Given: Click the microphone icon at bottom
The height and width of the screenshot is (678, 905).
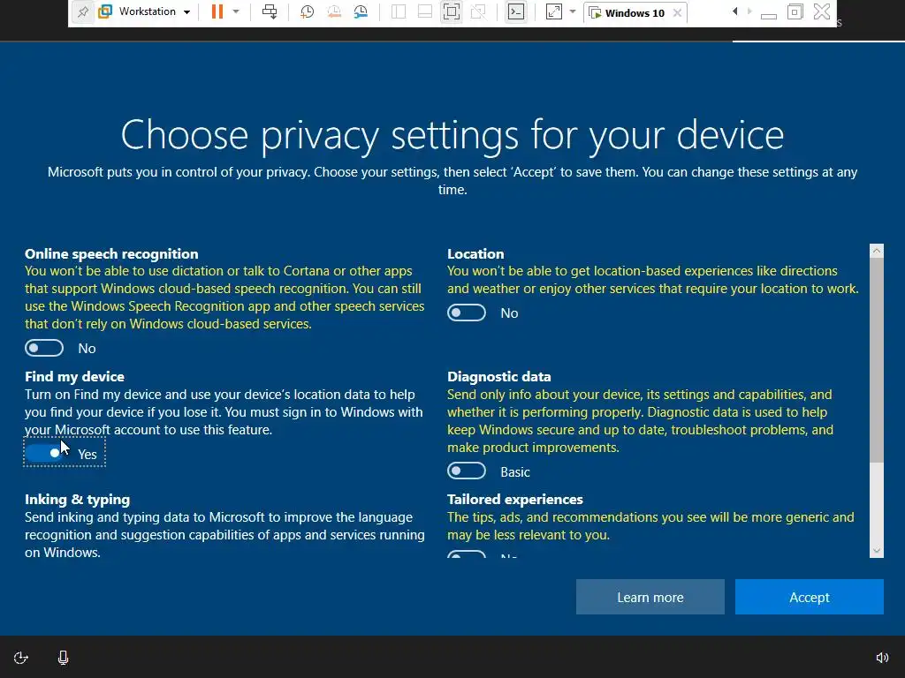Looking at the screenshot, I should coord(63,658).
